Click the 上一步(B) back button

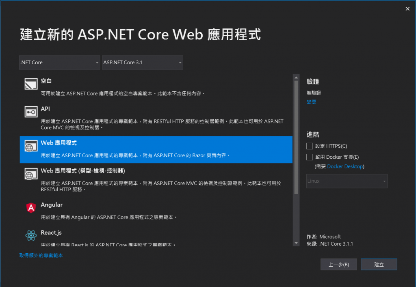coord(339,265)
